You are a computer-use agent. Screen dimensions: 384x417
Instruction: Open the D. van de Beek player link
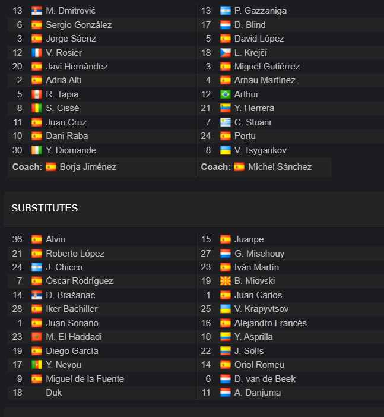265,379
